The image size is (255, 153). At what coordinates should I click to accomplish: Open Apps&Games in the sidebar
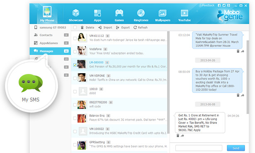click(51, 43)
